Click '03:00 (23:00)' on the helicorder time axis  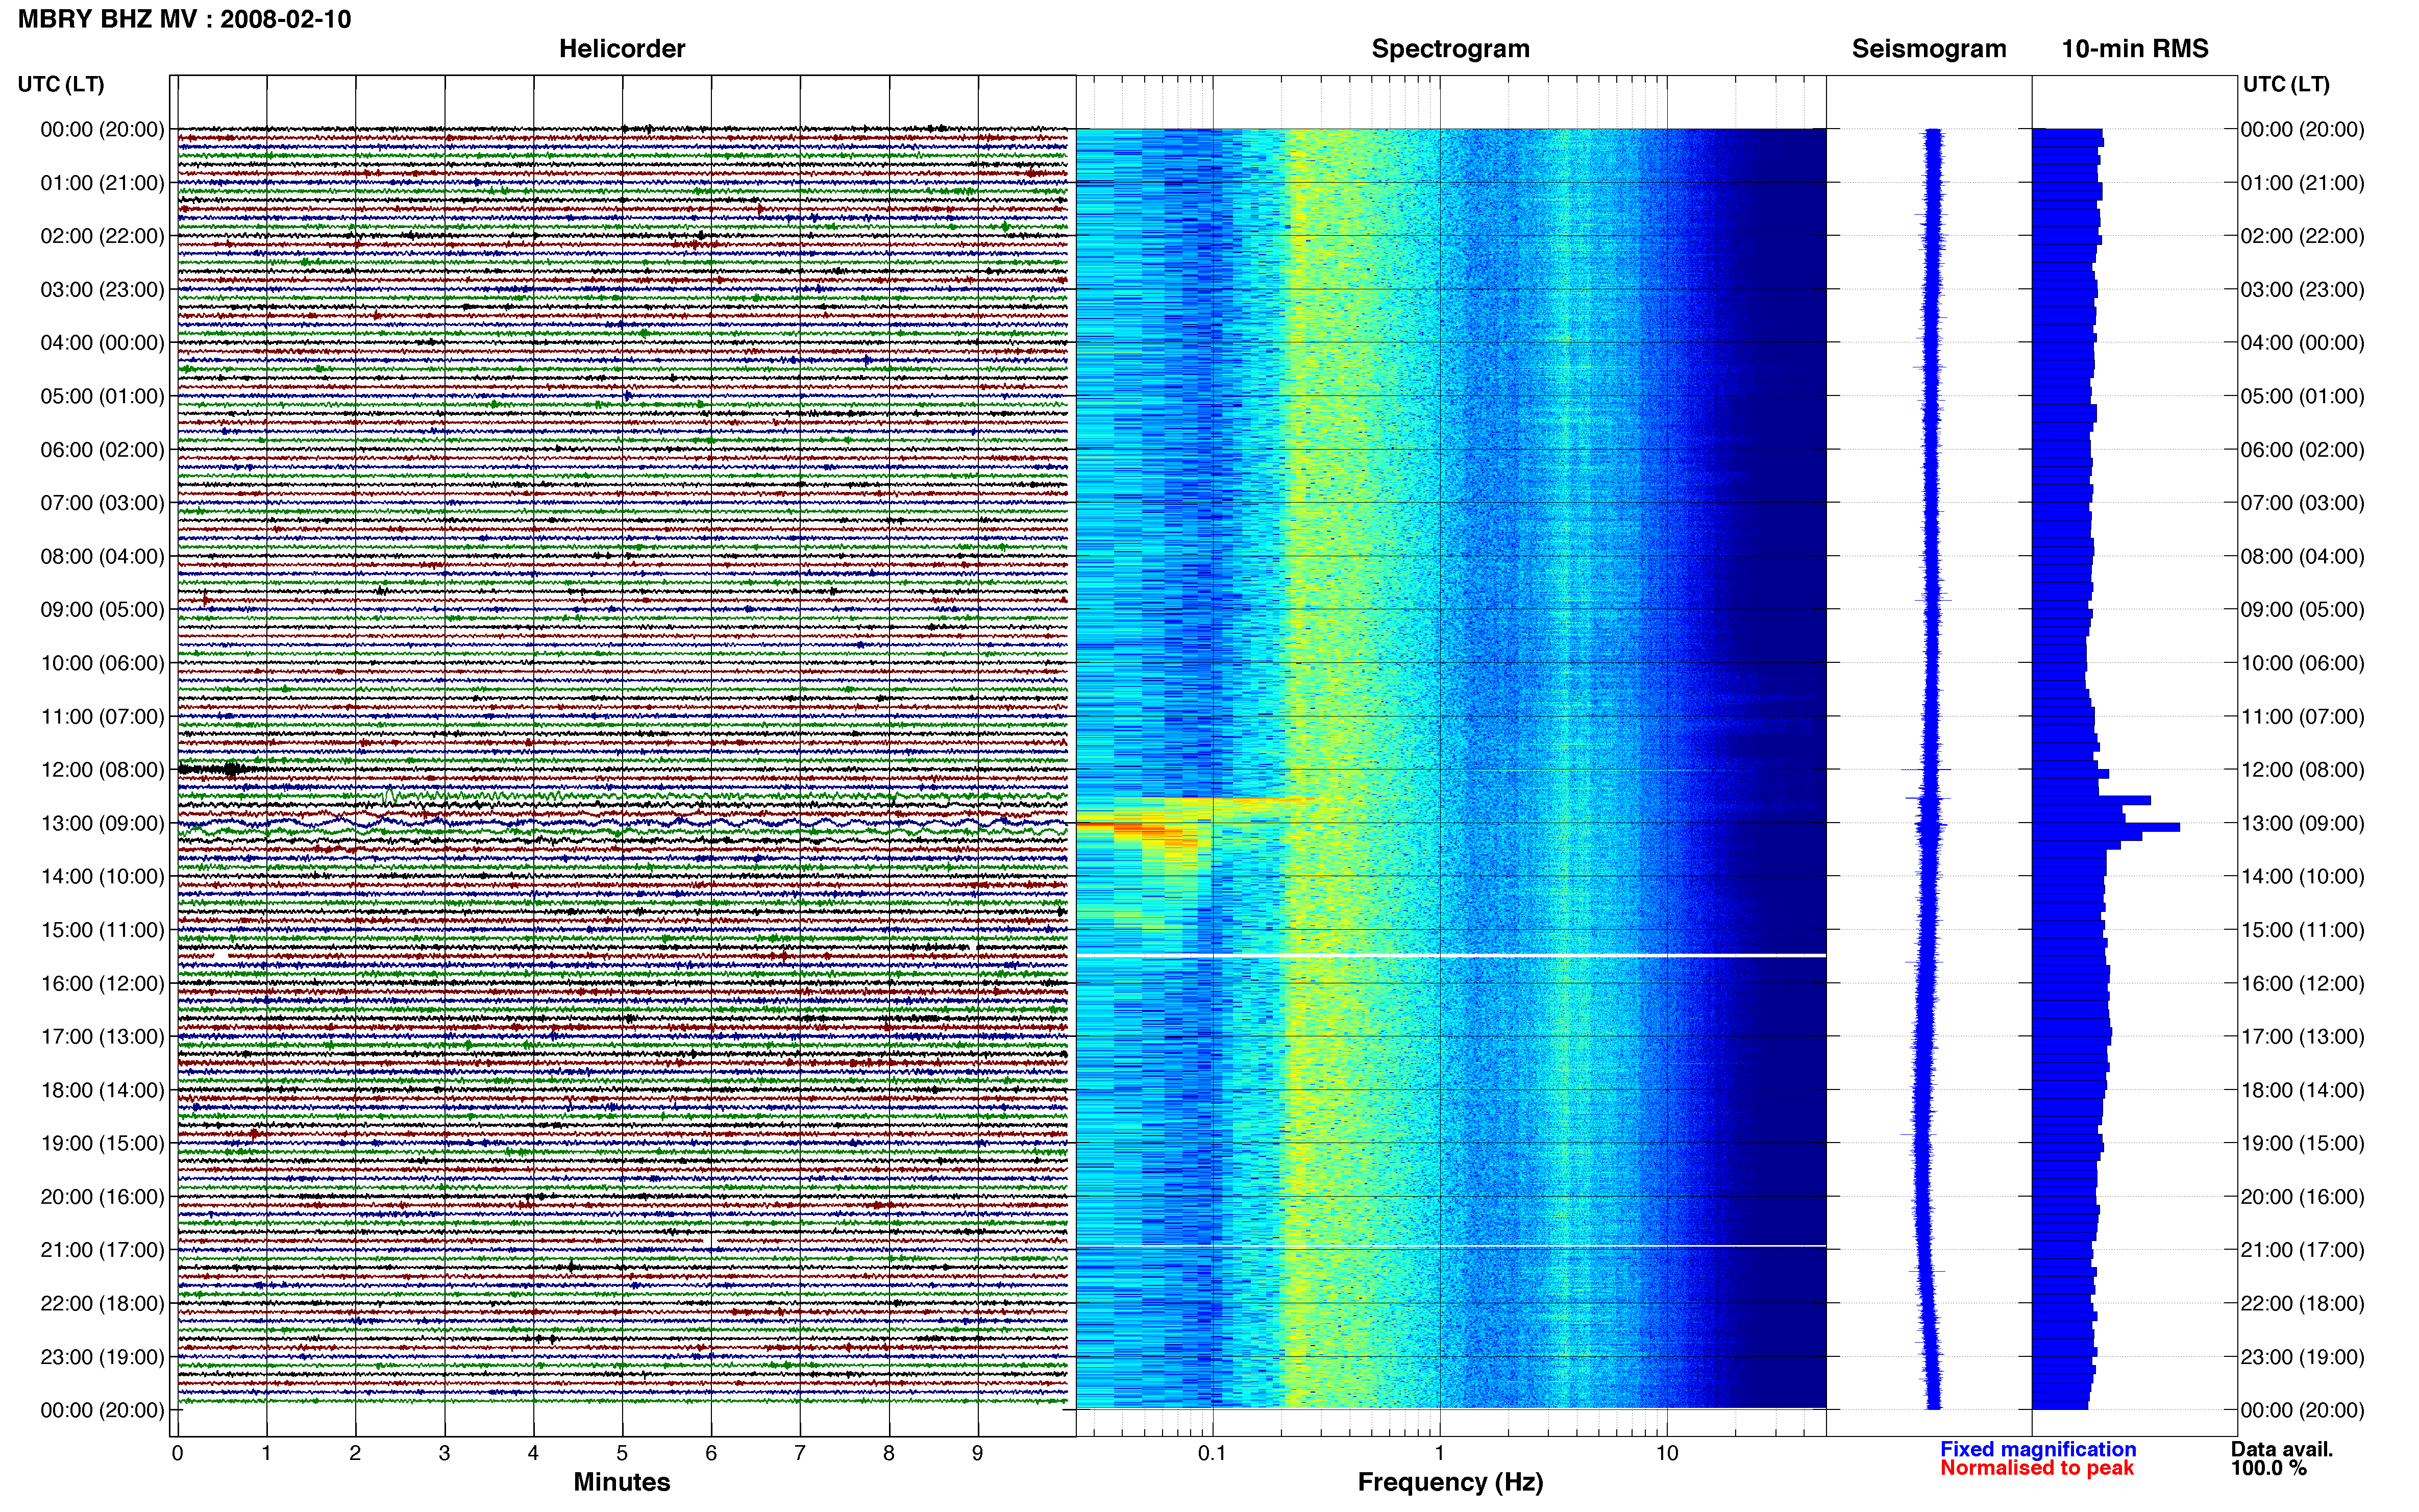102,290
